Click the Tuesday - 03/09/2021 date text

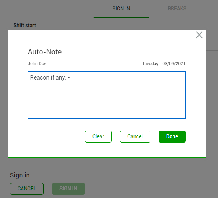click(x=164, y=64)
